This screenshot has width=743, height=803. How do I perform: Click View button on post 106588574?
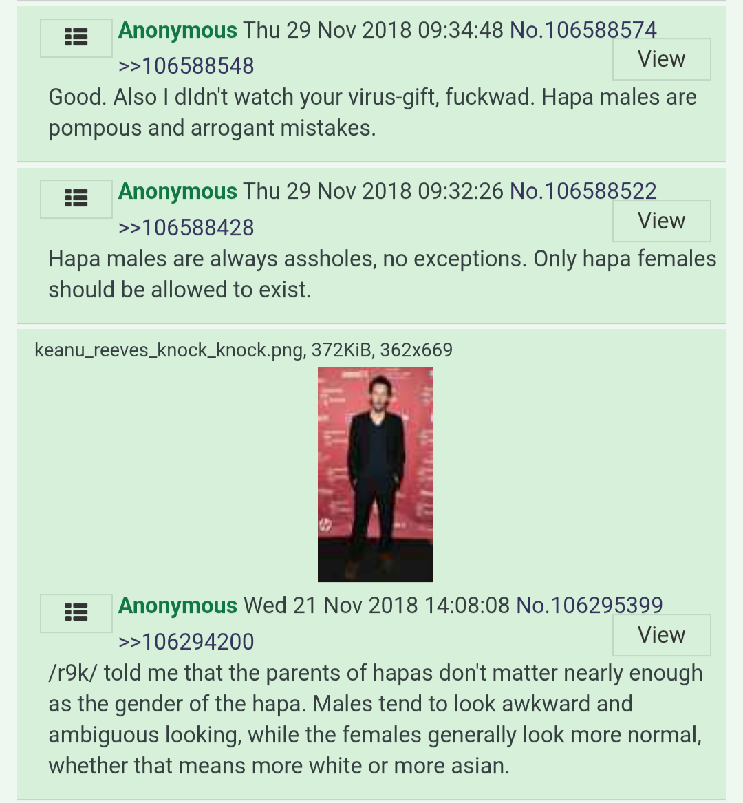[662, 59]
